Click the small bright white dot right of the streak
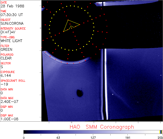The width and height of the screenshot is (163, 139). [x=112, y=94]
